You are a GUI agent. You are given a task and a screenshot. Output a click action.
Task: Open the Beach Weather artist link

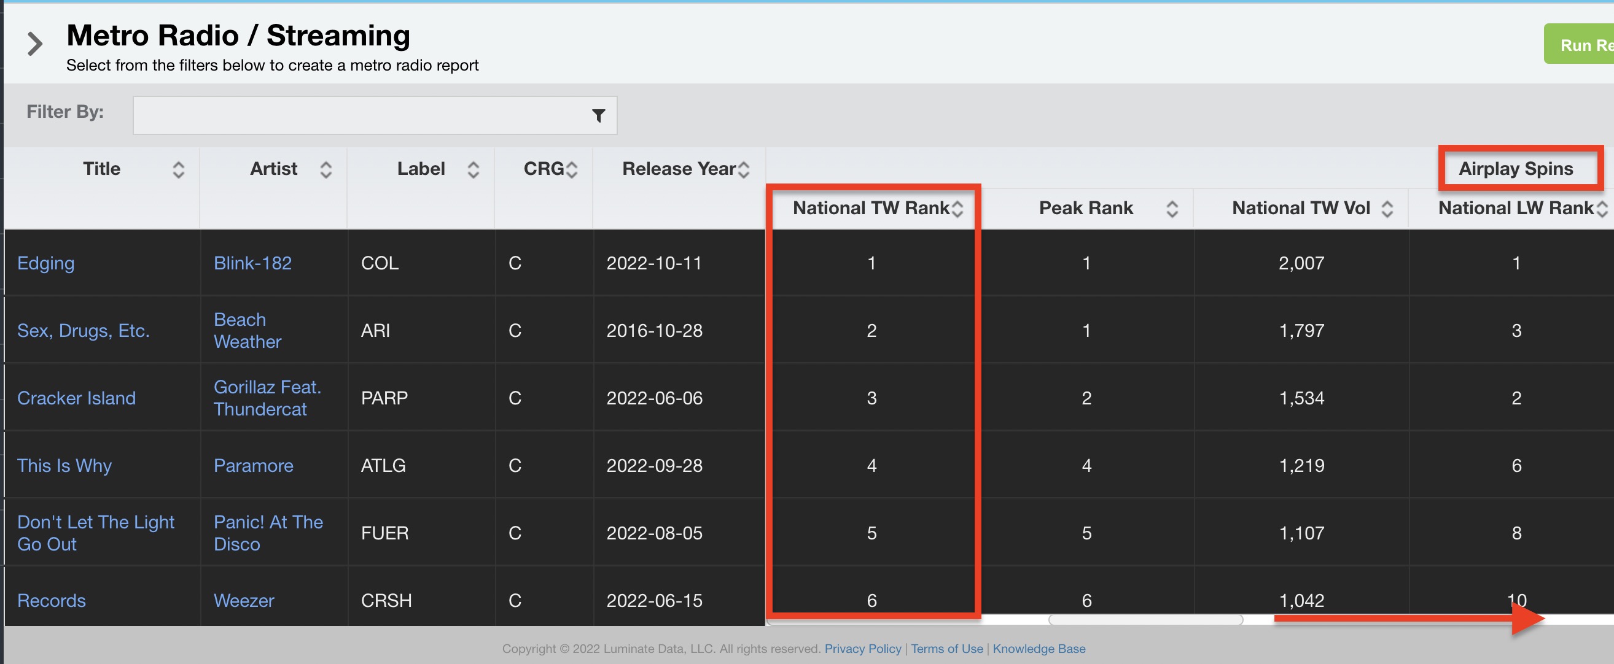[x=248, y=330]
